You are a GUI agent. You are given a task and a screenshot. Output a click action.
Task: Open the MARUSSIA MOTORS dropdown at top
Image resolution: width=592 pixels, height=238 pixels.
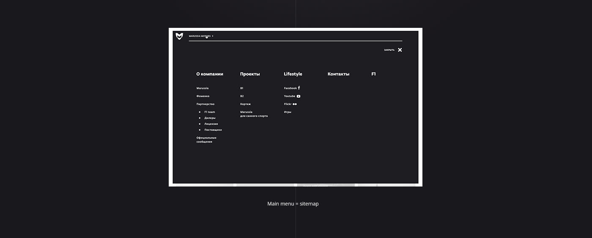[x=201, y=36]
